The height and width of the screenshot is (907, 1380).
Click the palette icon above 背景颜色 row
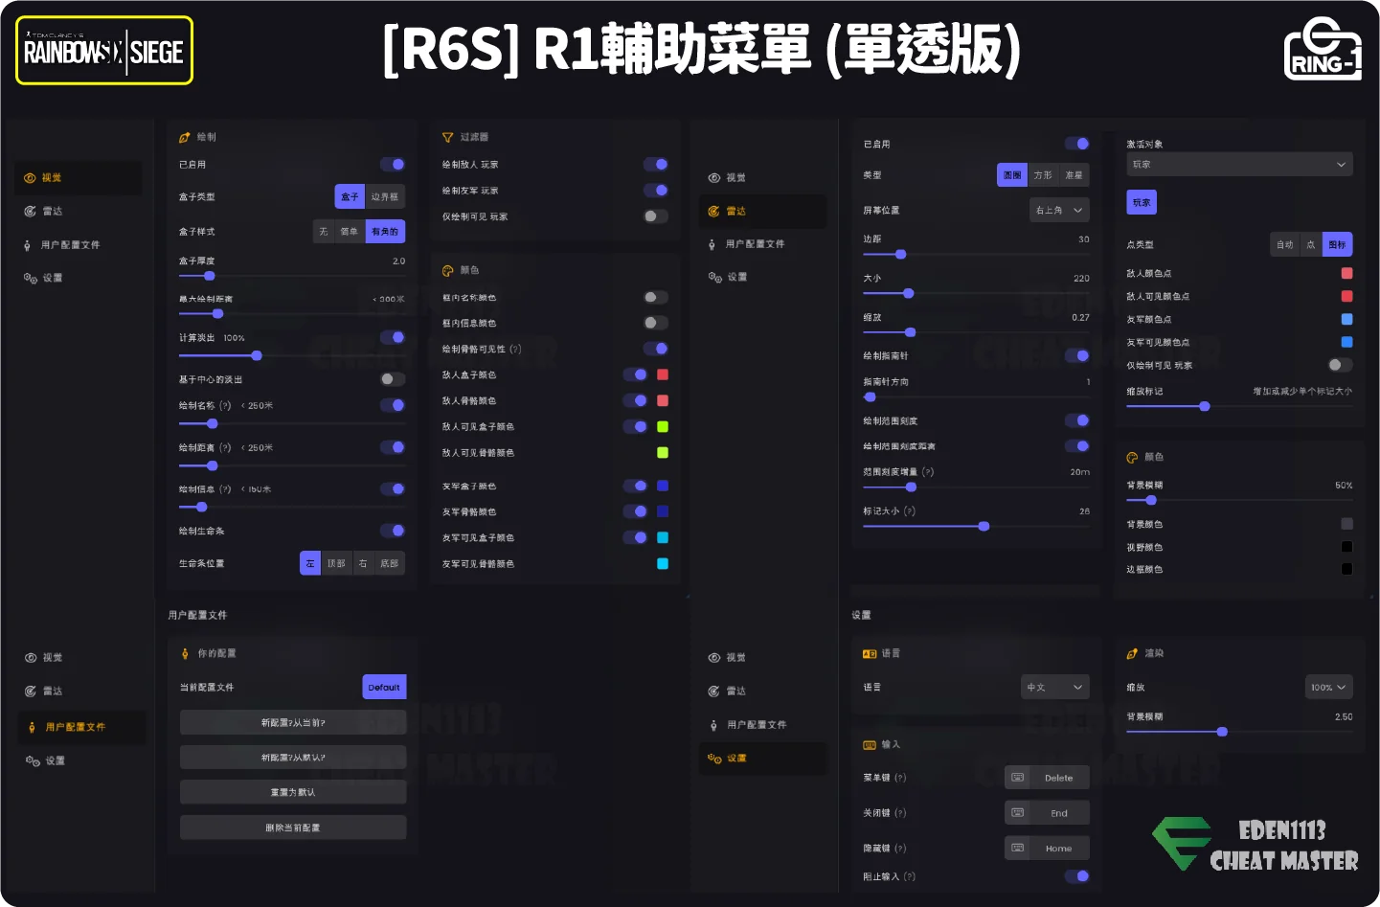pos(1132,458)
